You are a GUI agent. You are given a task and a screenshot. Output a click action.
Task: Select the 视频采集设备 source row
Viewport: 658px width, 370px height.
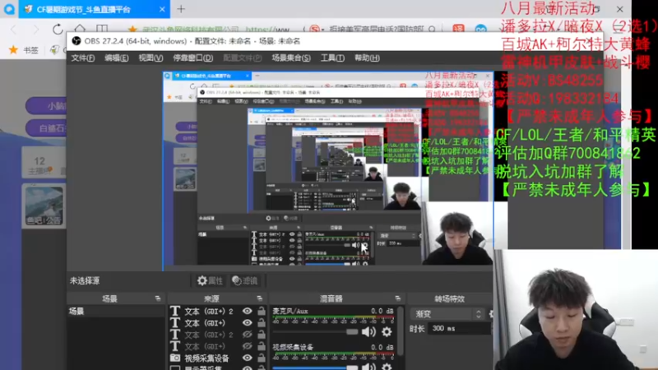pyautogui.click(x=218, y=358)
